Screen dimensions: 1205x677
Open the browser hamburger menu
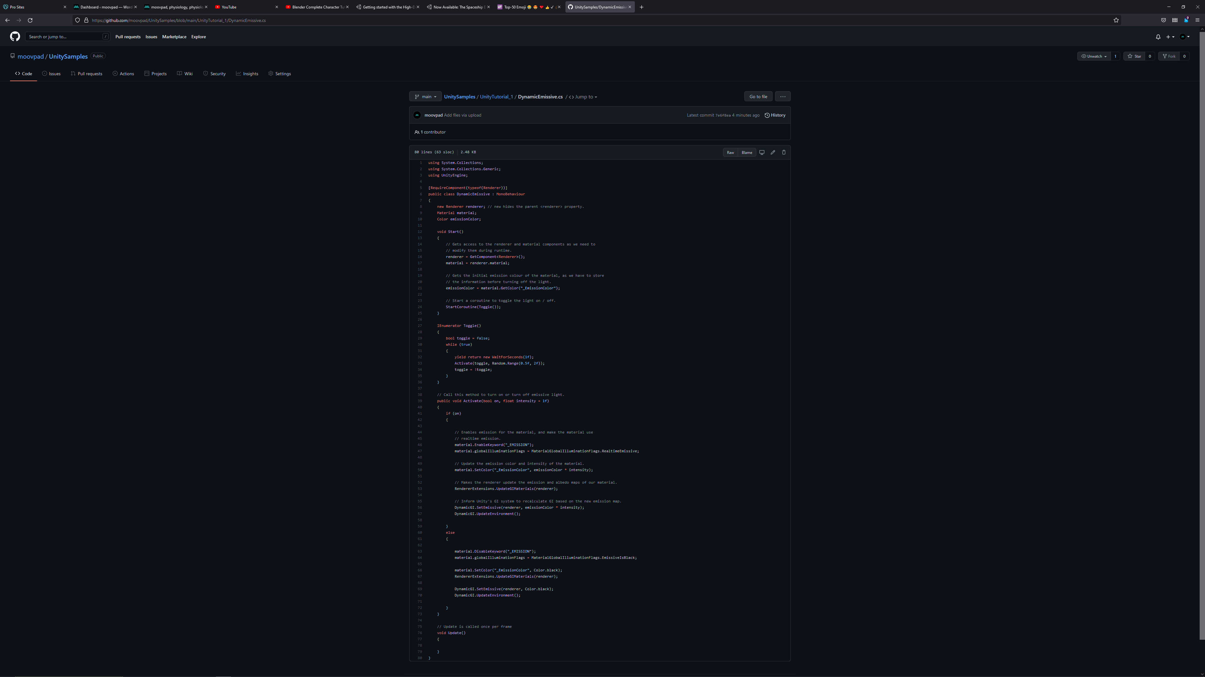[x=1197, y=20]
